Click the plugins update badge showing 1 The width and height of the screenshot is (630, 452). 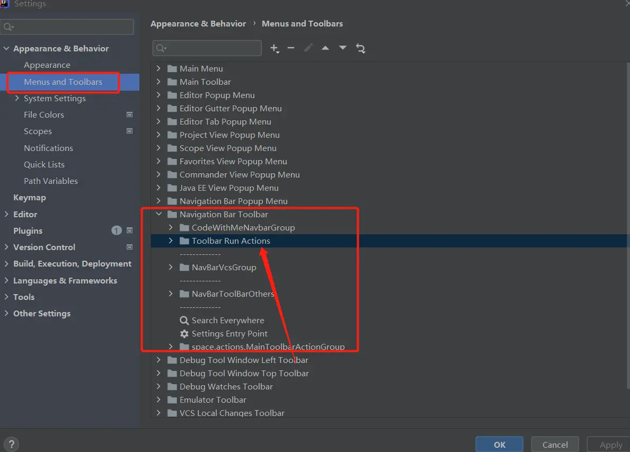pyautogui.click(x=116, y=231)
